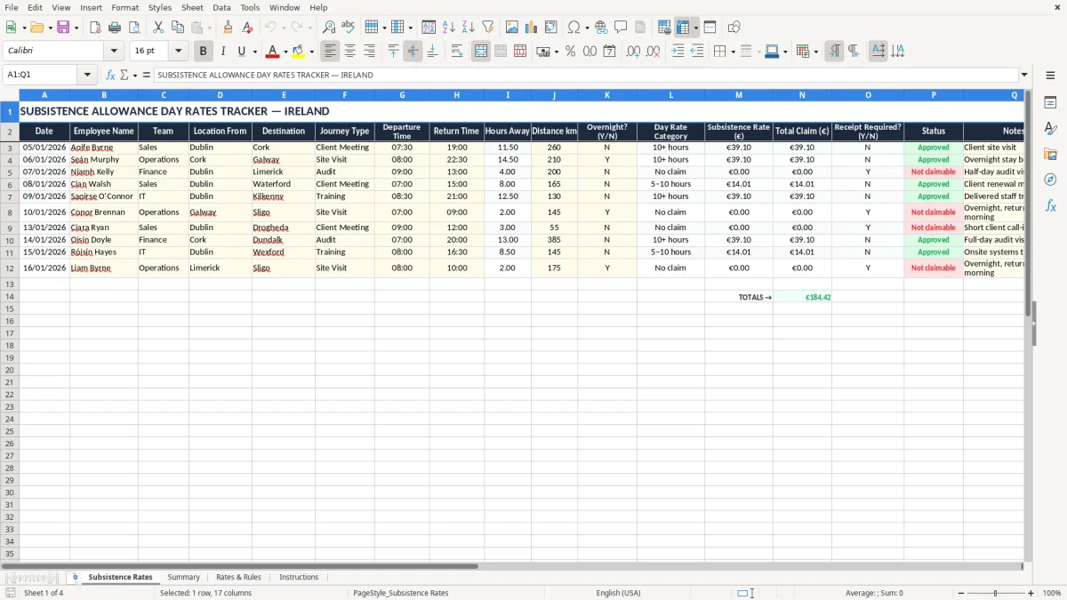1067x600 pixels.
Task: Click the zoom out minus button
Action: click(x=961, y=593)
